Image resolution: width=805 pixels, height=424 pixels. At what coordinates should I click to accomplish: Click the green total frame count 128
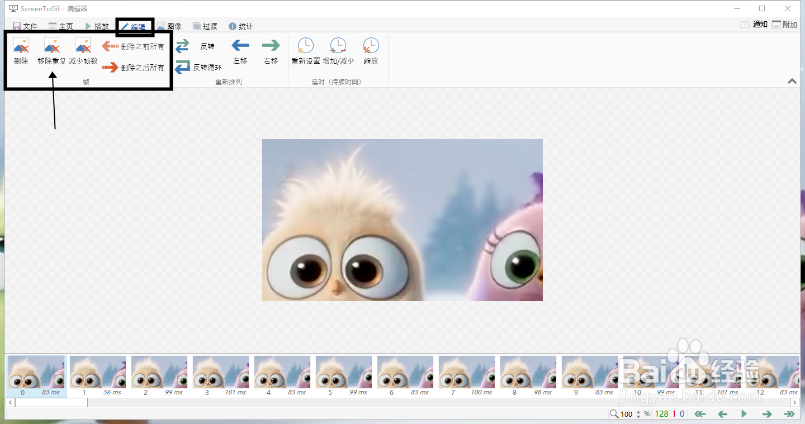(662, 414)
